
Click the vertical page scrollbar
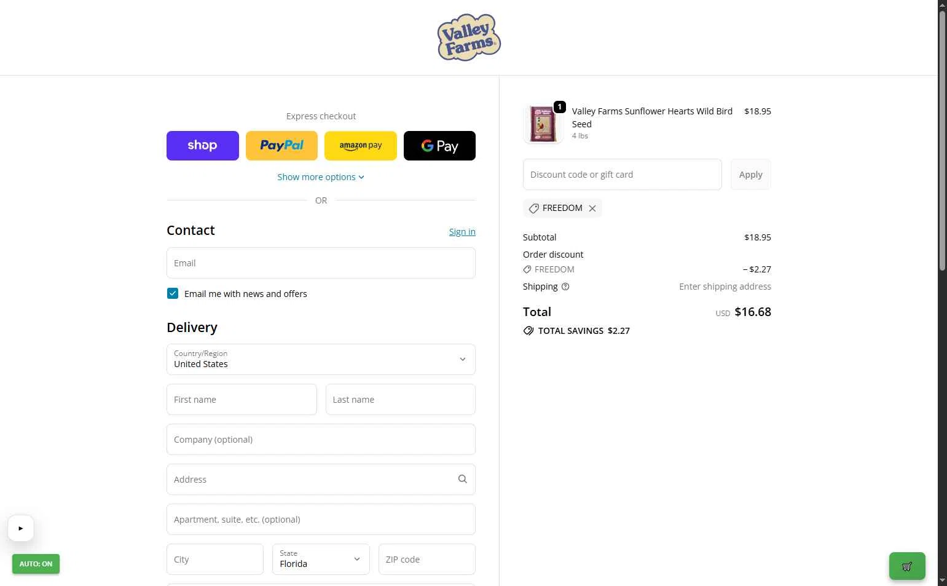(942, 141)
